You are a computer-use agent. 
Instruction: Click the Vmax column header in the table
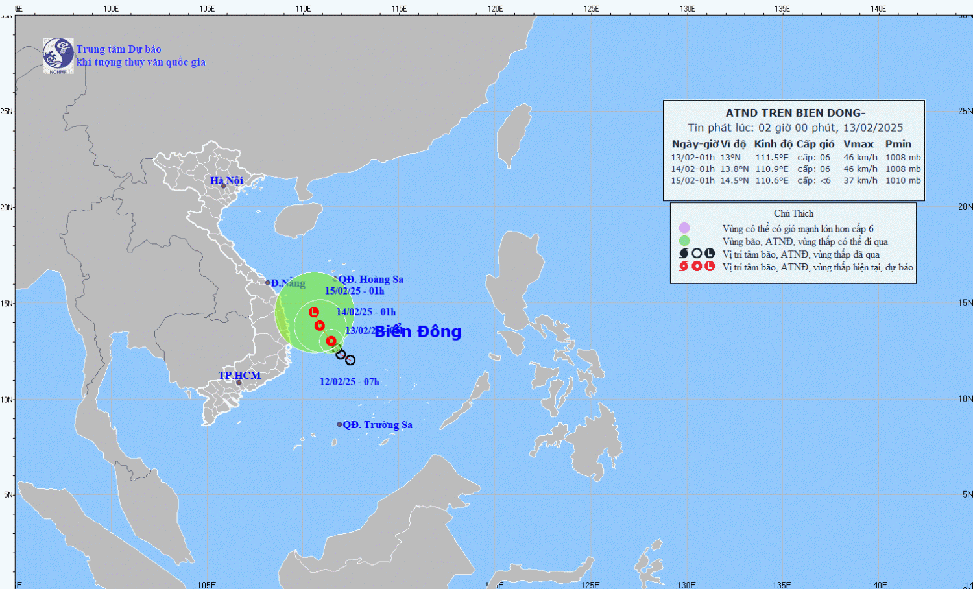[858, 144]
